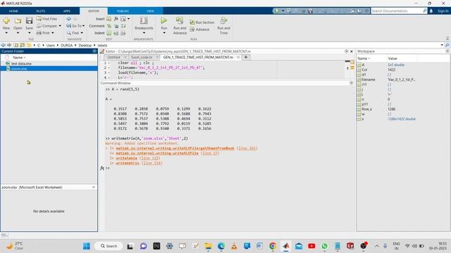Click Value column header in Workspace
451x253 pixels.
tap(393, 58)
